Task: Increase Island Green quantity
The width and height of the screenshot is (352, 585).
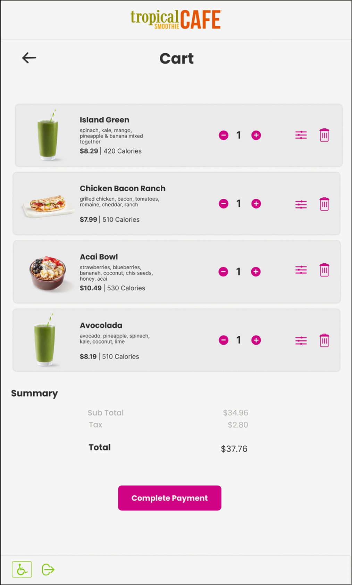Action: click(256, 135)
